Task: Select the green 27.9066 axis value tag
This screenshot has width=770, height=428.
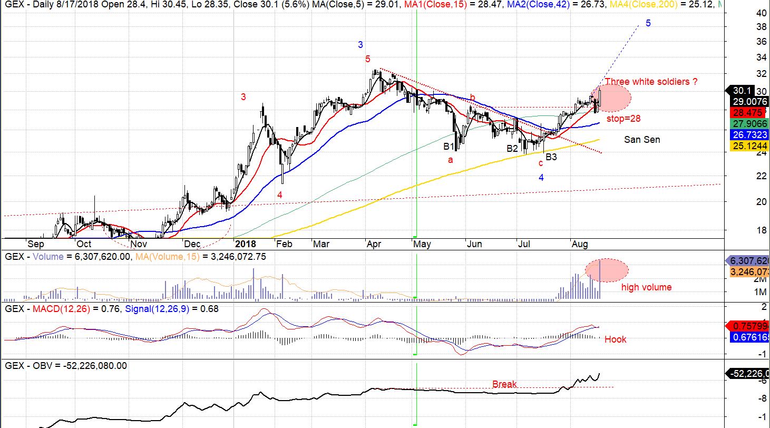Action: tap(747, 123)
